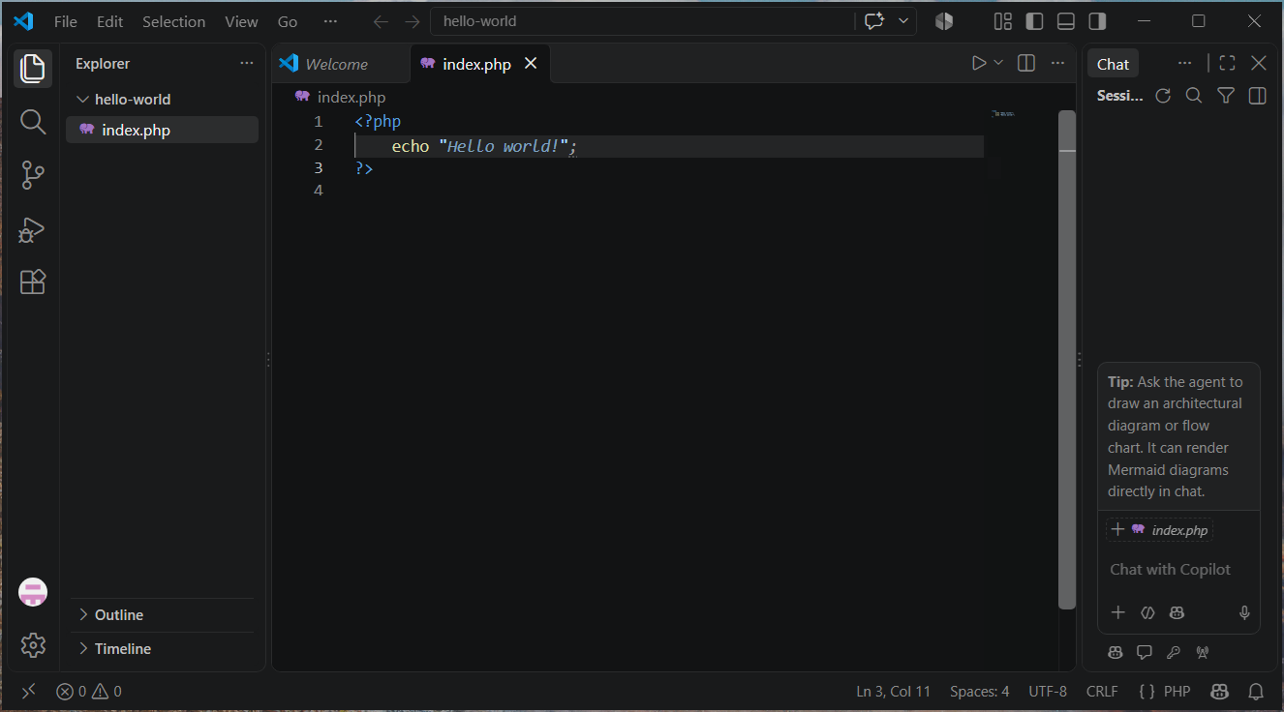Open the Search view in activity bar

pyautogui.click(x=33, y=121)
